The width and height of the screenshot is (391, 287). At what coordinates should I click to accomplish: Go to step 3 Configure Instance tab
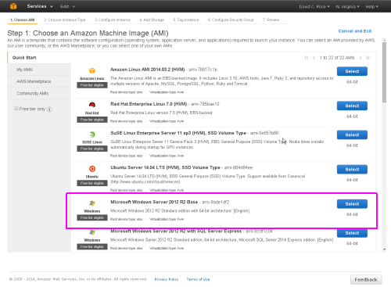[113, 20]
